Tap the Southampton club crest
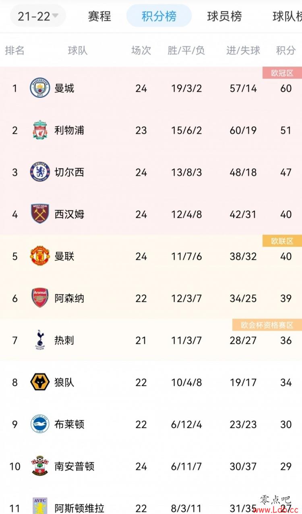This screenshot has width=302, height=514. (x=40, y=466)
